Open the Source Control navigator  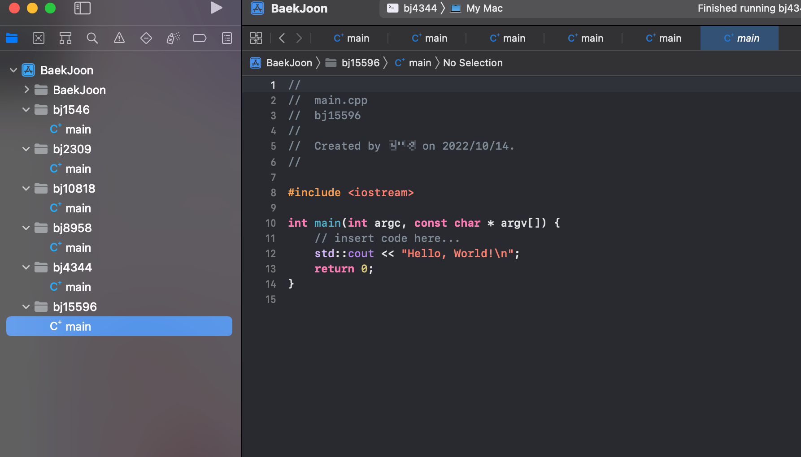click(39, 38)
